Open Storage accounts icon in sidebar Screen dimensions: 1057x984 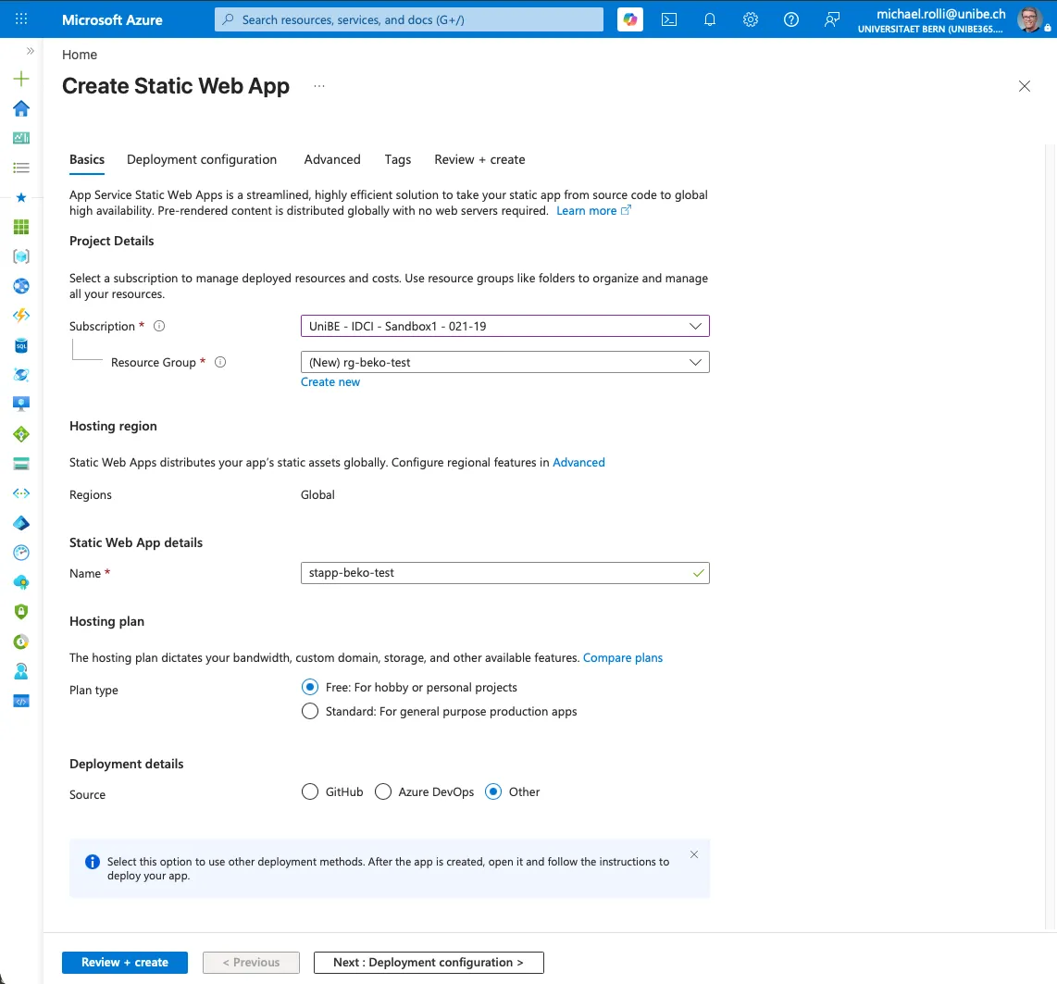pyautogui.click(x=21, y=464)
